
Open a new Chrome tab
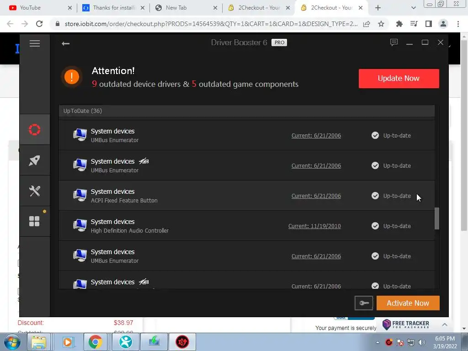coord(378,8)
